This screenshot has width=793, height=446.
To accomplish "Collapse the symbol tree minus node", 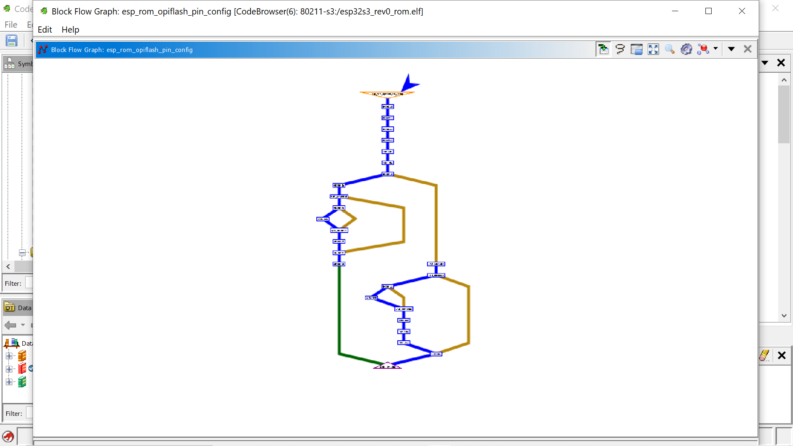I will [x=22, y=253].
